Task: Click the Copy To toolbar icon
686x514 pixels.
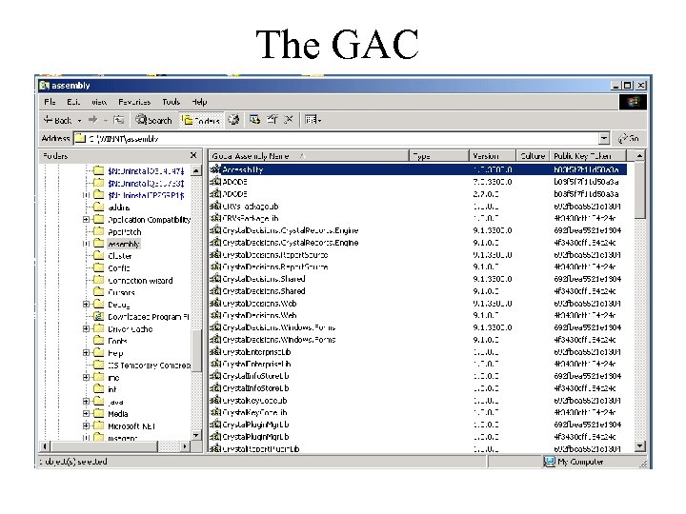Action: [272, 119]
